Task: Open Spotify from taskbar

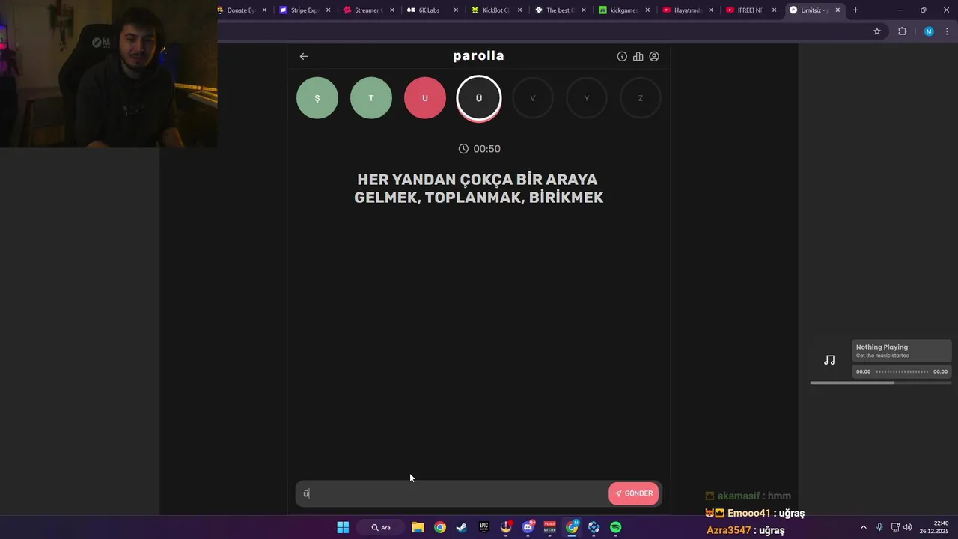Action: 616,527
